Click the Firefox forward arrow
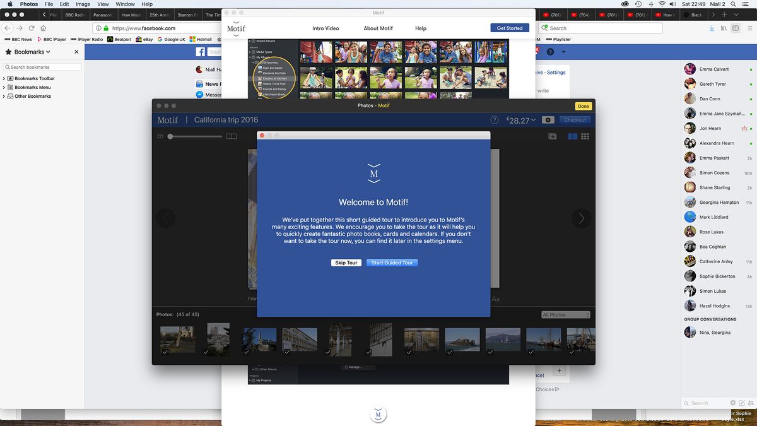The width and height of the screenshot is (757, 426). pyautogui.click(x=20, y=28)
